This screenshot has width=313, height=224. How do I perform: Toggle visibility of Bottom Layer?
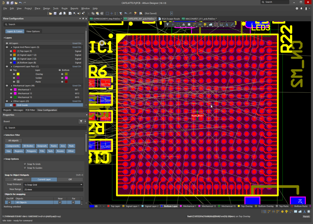11,62
